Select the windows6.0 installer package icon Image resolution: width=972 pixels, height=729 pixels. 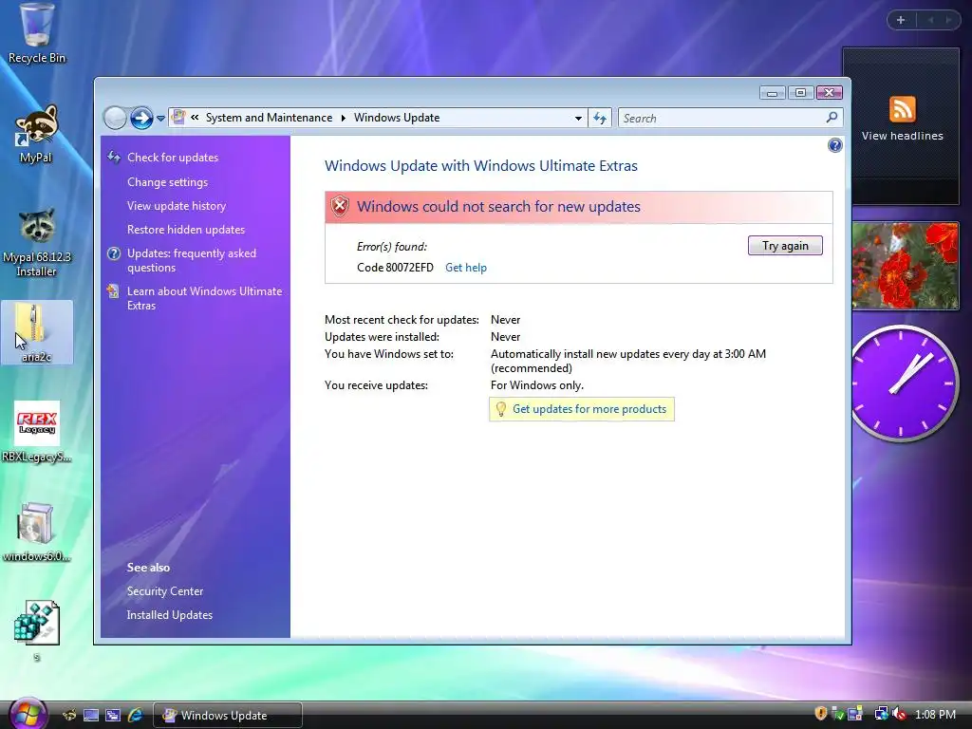coord(37,532)
